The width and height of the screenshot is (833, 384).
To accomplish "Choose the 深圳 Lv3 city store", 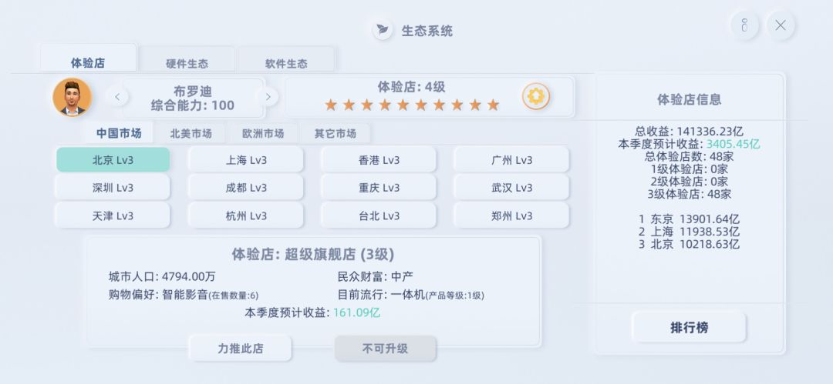I will [x=113, y=188].
